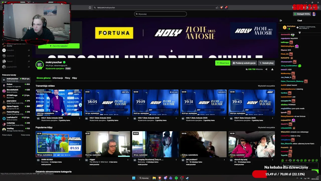Select BlondeRabbit in recommended channels
Image resolution: width=321 pixels, height=181 pixels.
point(16,91)
